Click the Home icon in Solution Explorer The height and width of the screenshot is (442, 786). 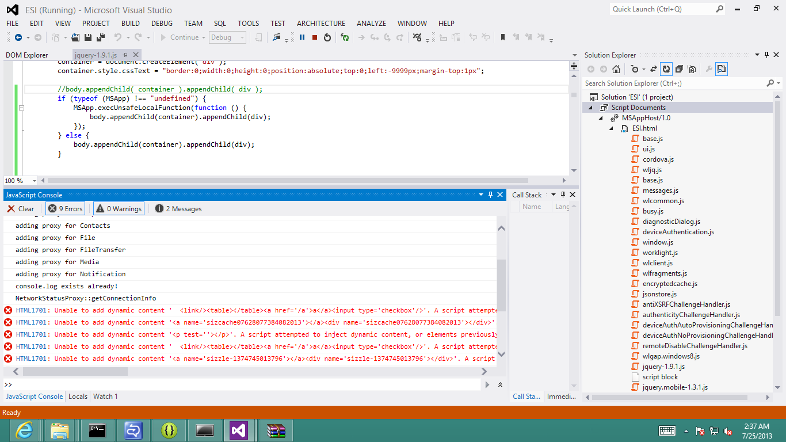tap(616, 69)
